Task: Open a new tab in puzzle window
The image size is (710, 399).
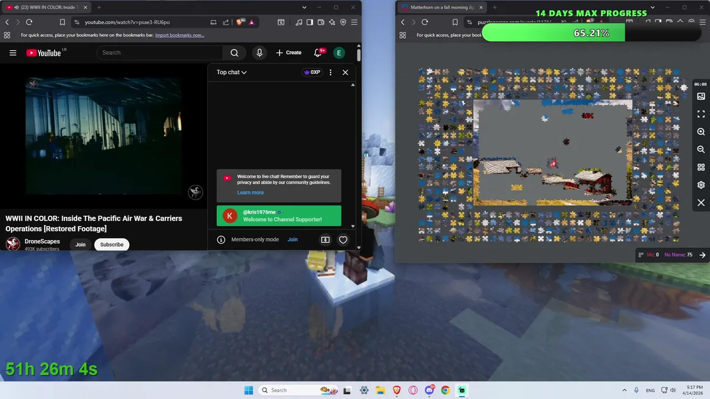Action: 494,7
